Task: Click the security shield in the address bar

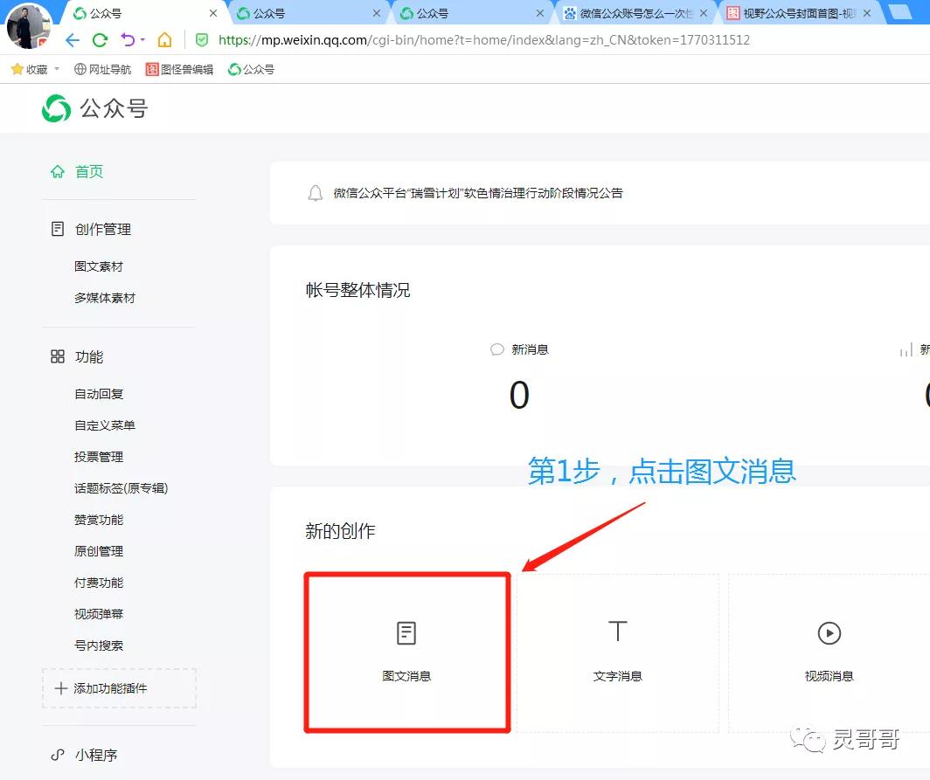Action: tap(203, 39)
